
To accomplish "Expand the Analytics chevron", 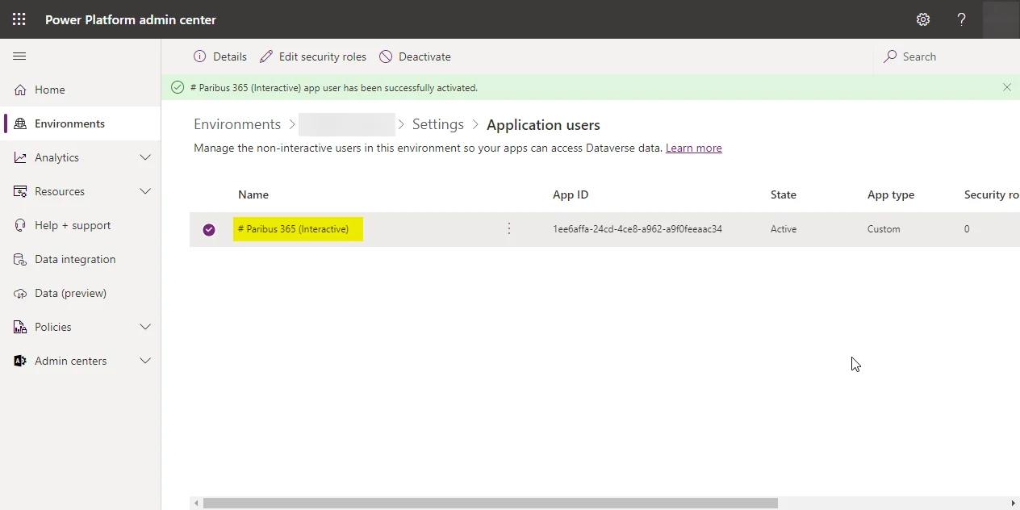I will pos(145,157).
